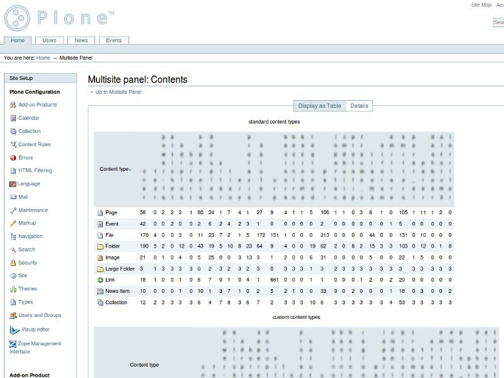
Task: Click the Errors icon in Site Setup
Action: 13,157
